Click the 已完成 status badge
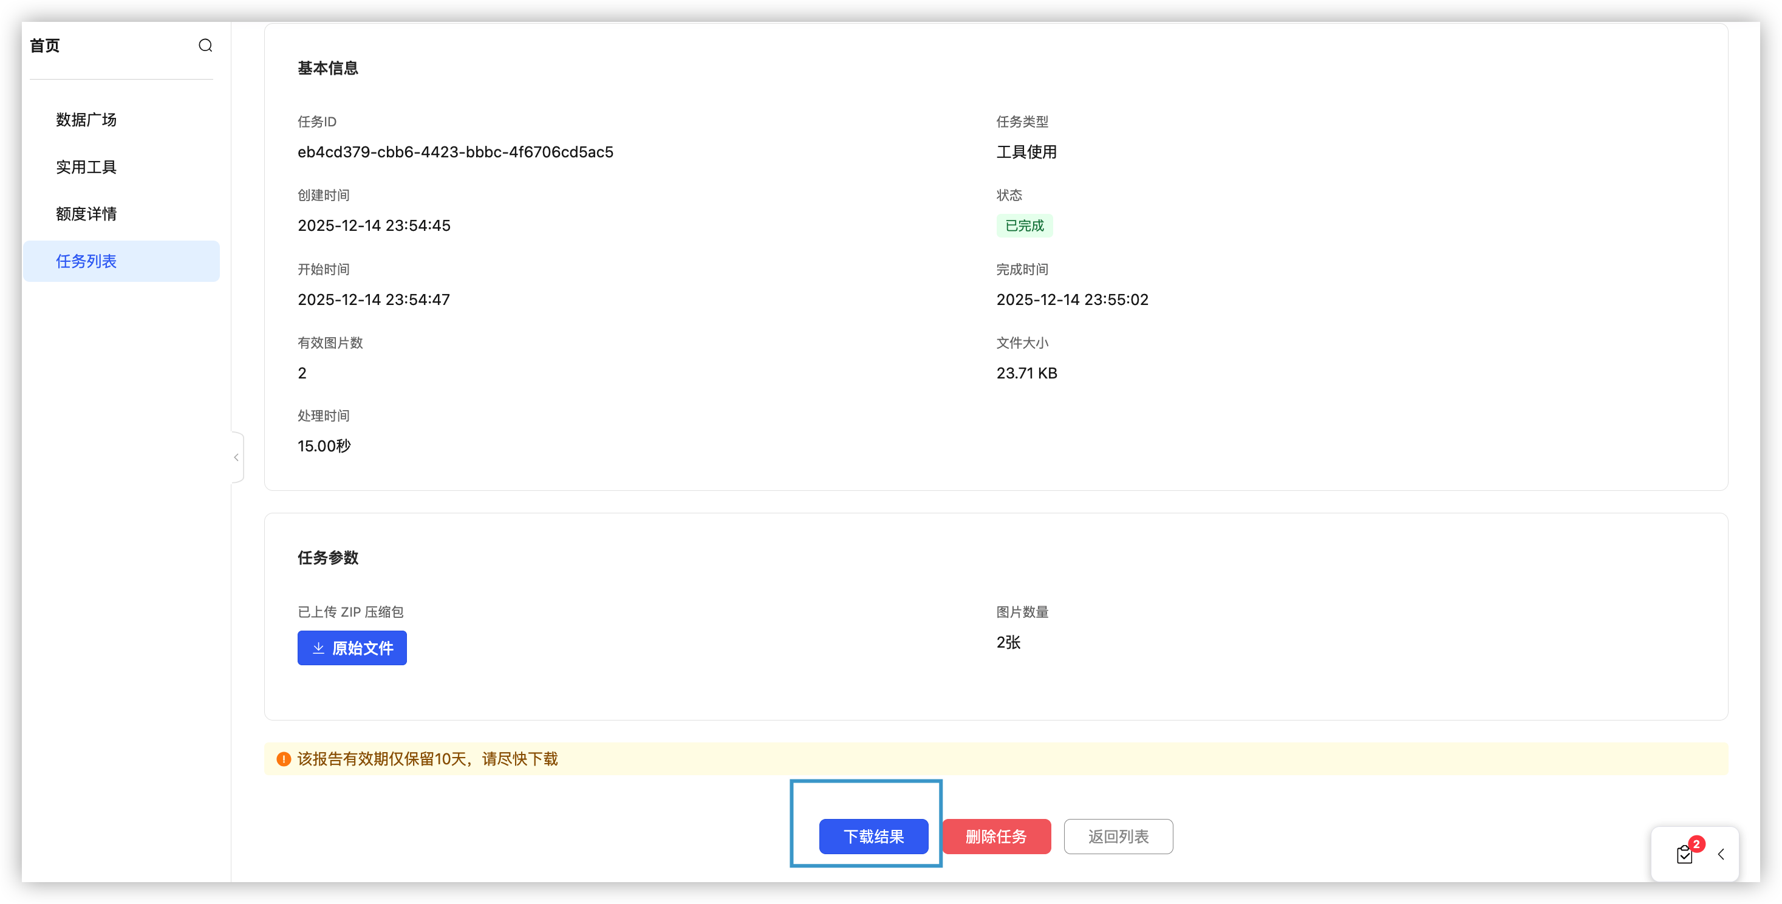 point(1025,225)
